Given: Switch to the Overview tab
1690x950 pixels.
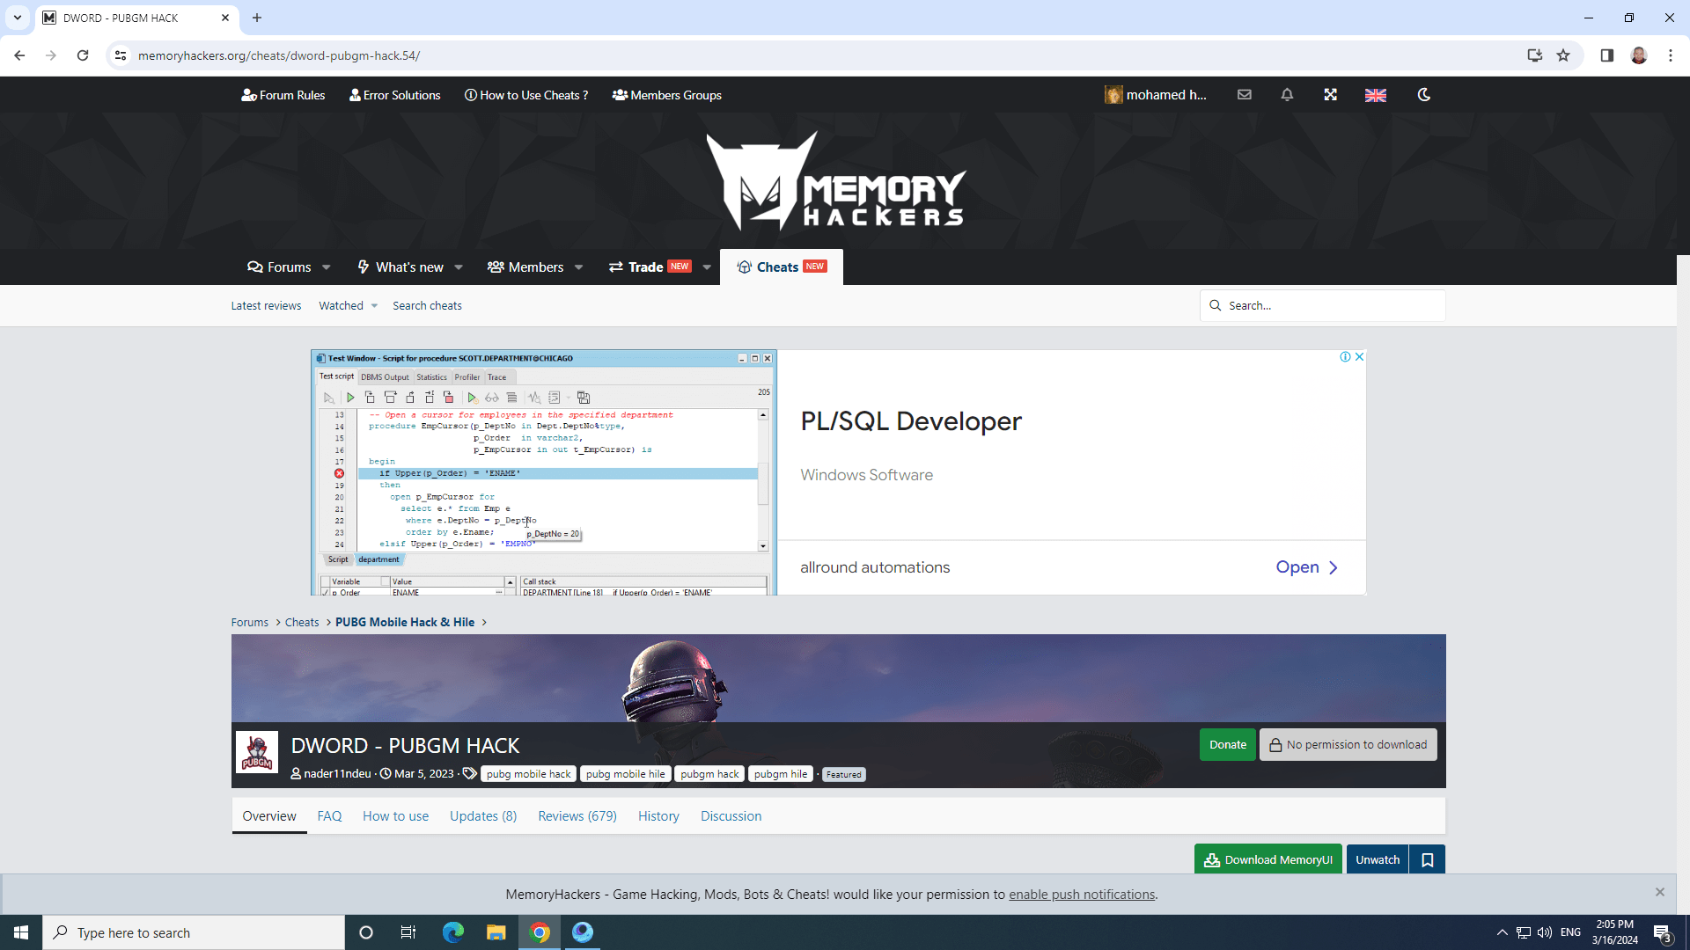Looking at the screenshot, I should [269, 816].
